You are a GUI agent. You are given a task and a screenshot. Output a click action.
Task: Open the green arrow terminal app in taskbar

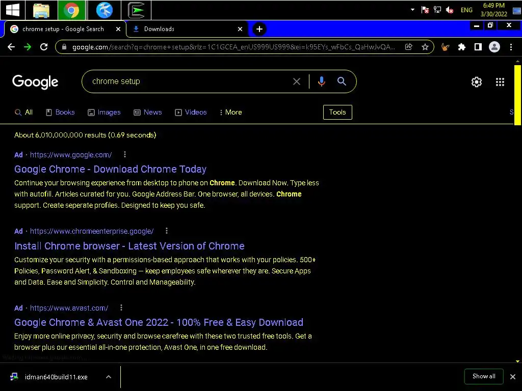[137, 10]
